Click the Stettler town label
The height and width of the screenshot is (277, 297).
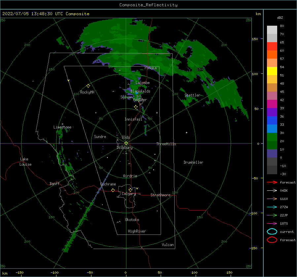[x=192, y=95]
